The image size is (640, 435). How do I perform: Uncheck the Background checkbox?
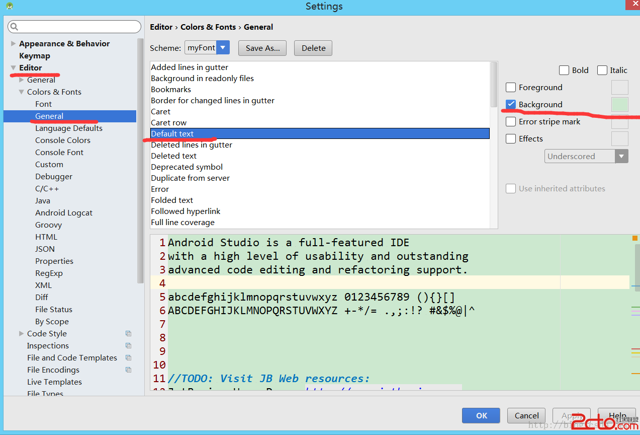click(x=511, y=105)
